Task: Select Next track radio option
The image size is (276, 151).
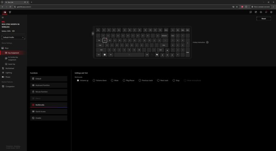Action: pos(158,80)
